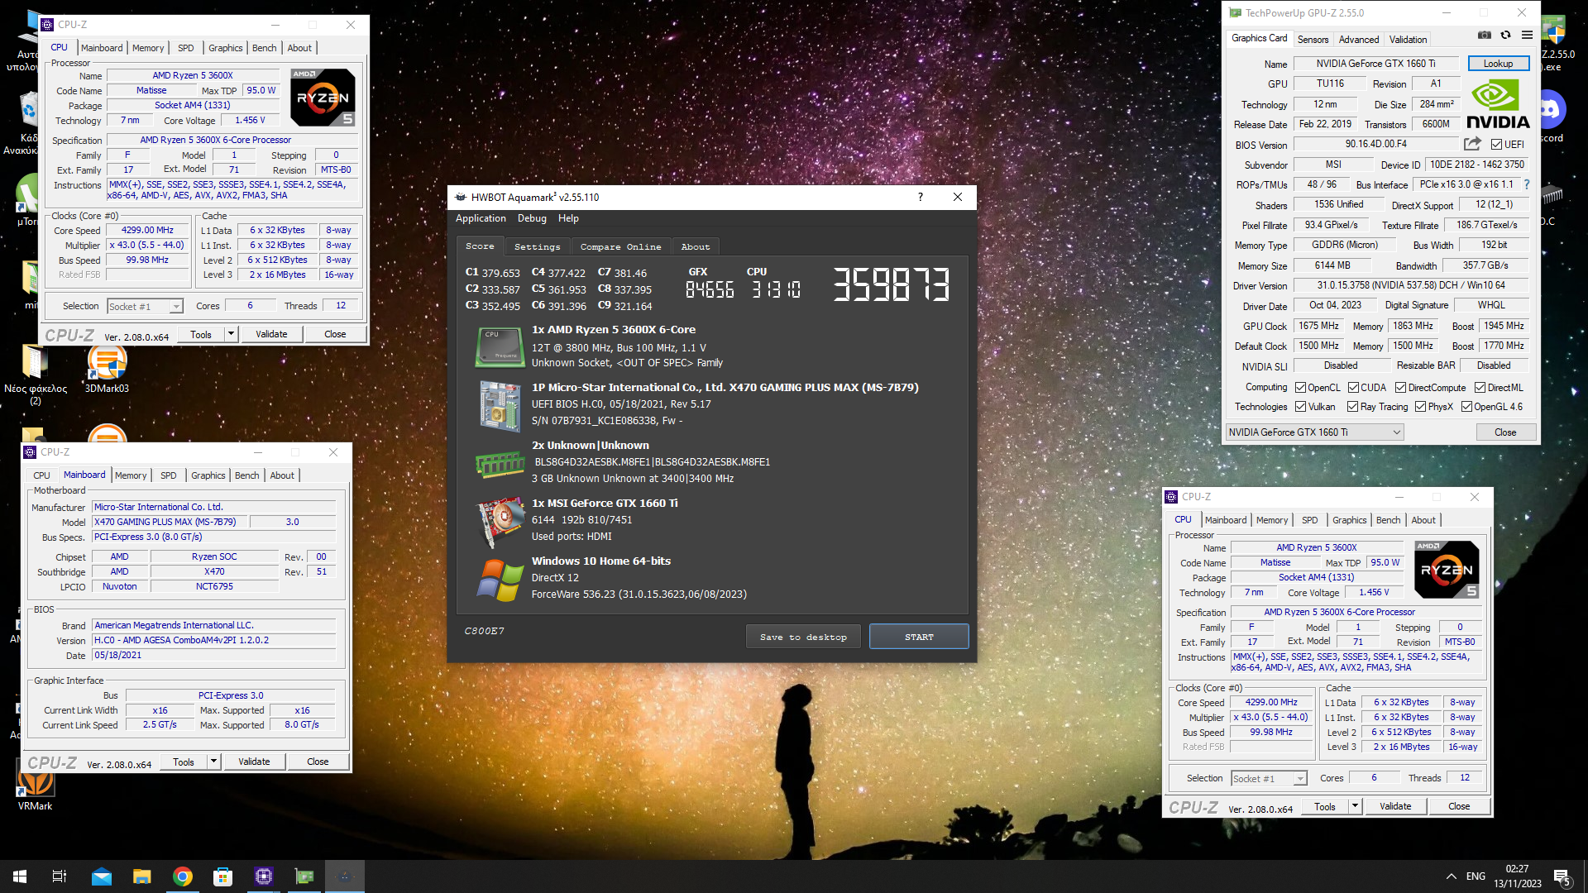Open Task View on the taskbar
The height and width of the screenshot is (893, 1588).
[60, 876]
